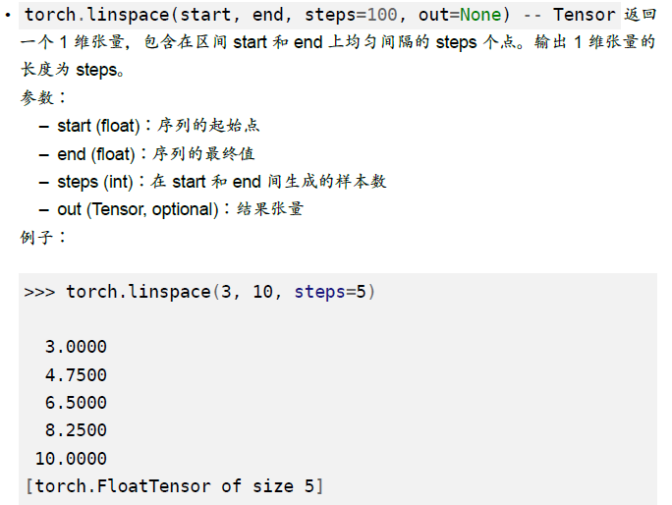Click the bullet point before torch.linspace
This screenshot has width=672, height=505.
click(x=8, y=16)
